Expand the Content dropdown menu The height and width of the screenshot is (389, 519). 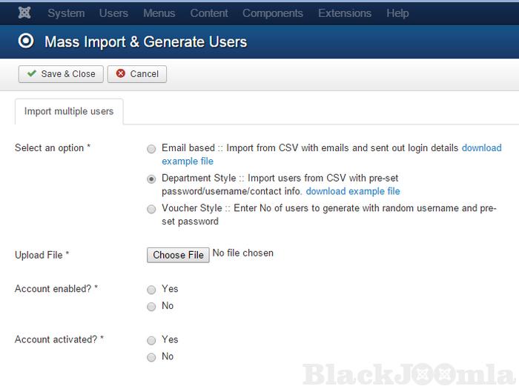click(208, 13)
